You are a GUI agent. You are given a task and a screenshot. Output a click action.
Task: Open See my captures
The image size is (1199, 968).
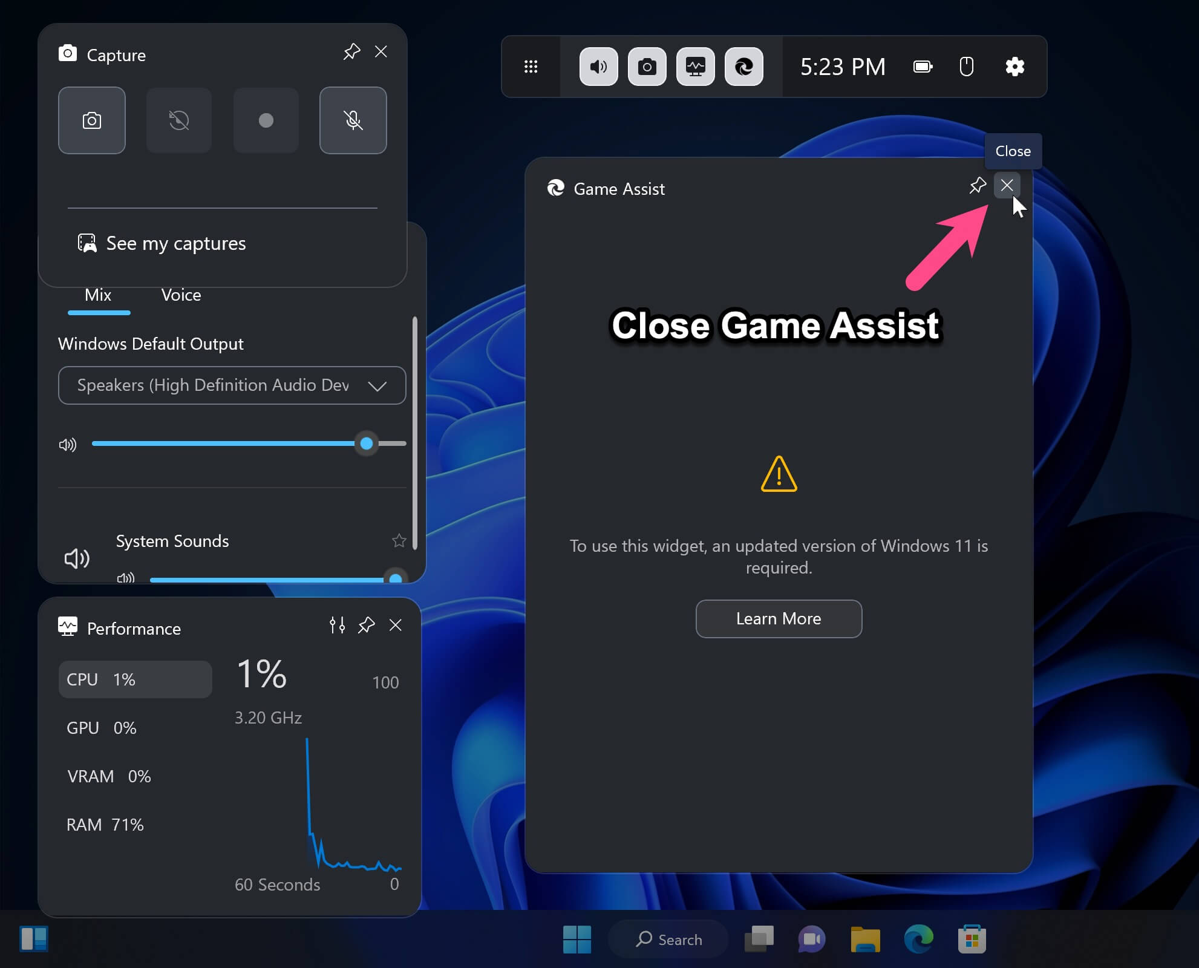click(x=175, y=243)
